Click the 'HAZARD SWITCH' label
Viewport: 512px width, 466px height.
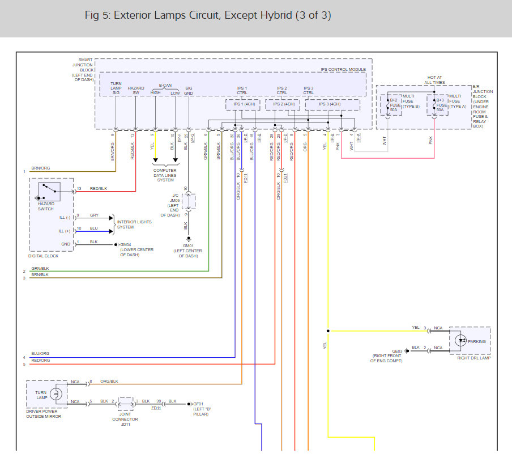click(46, 206)
